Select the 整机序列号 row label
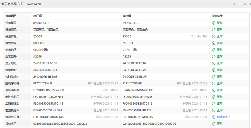Viewport: 251px width, 128px height. [12, 83]
